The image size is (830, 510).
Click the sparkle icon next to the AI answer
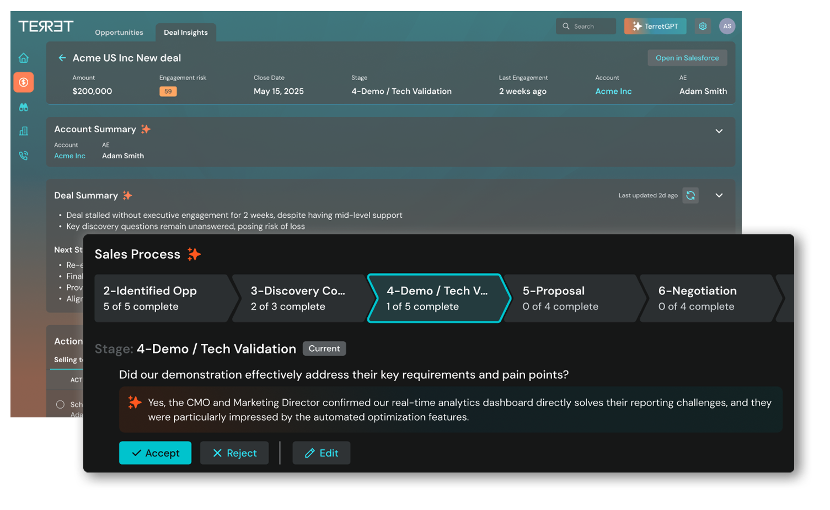[x=135, y=402]
